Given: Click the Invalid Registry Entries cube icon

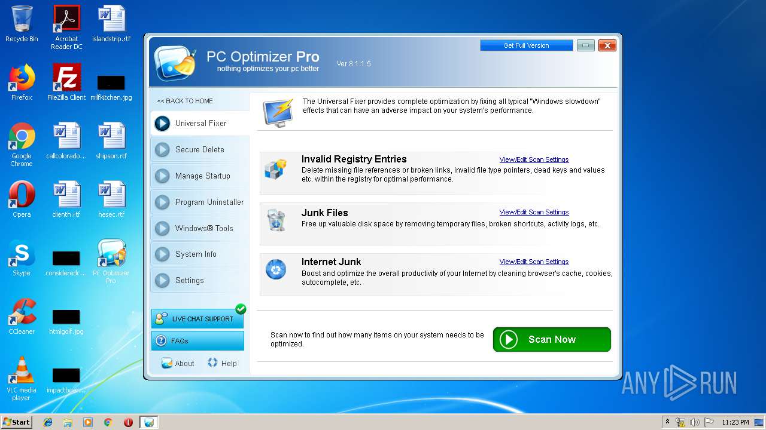Looking at the screenshot, I should 276,170.
